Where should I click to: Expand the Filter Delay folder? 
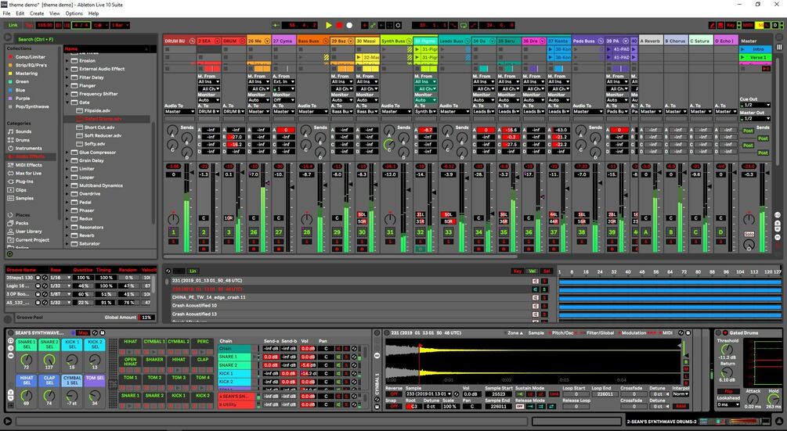pyautogui.click(x=67, y=77)
